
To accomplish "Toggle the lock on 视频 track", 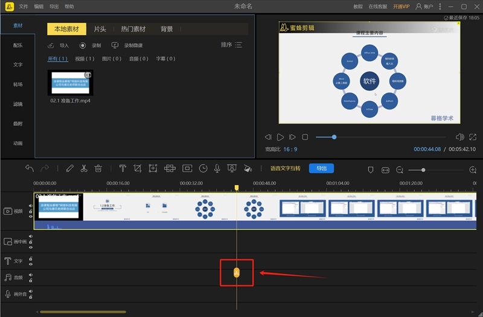I will pyautogui.click(x=31, y=211).
